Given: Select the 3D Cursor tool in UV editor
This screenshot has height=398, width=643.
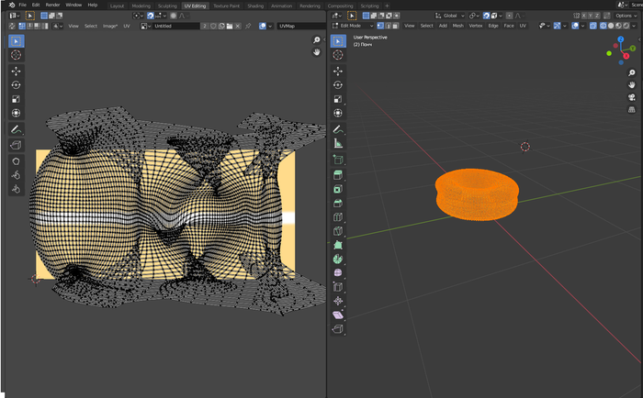Looking at the screenshot, I should tap(17, 55).
